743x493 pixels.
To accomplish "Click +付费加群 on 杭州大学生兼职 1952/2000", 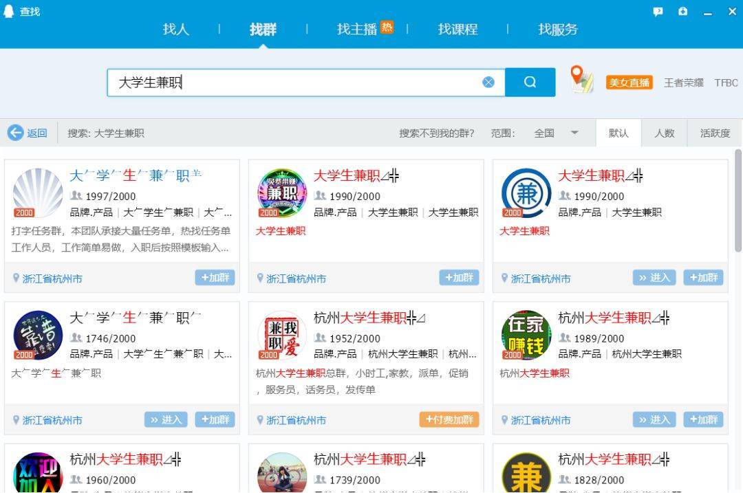I will click(449, 419).
